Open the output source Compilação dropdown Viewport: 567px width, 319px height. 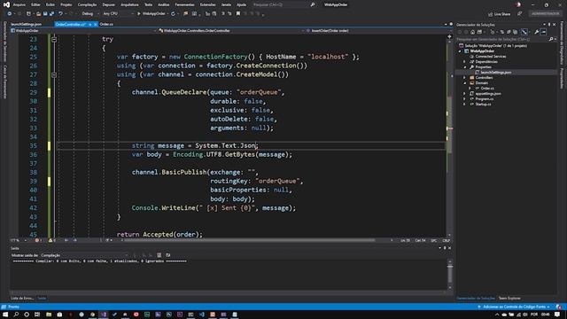[x=84, y=255]
